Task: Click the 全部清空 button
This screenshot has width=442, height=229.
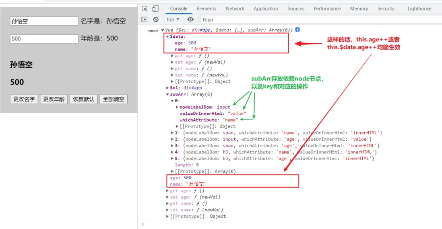Action: pos(114,99)
